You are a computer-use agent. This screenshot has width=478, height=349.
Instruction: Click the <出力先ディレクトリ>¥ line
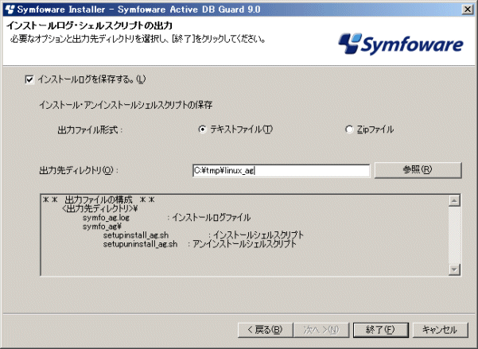pyautogui.click(x=100, y=209)
